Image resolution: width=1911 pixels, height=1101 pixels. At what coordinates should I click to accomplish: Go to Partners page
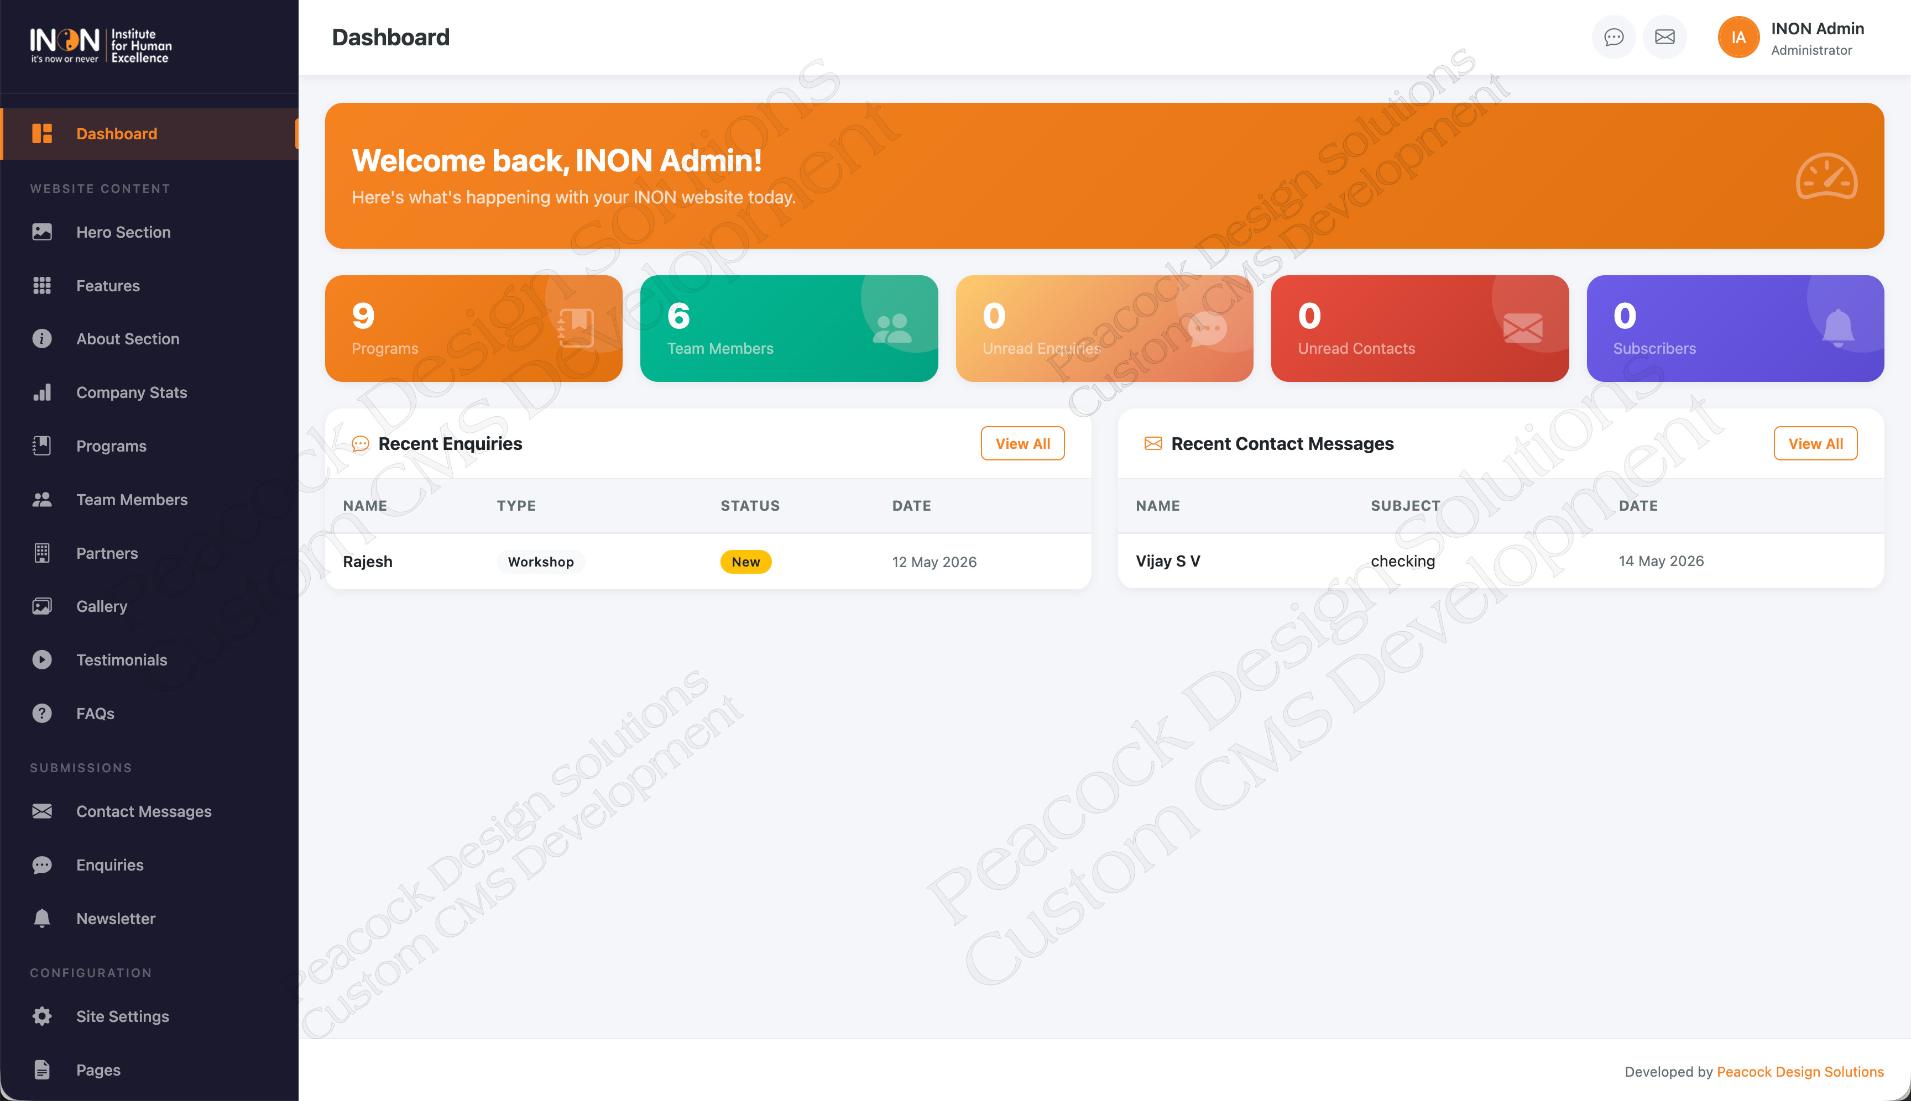pyautogui.click(x=149, y=553)
